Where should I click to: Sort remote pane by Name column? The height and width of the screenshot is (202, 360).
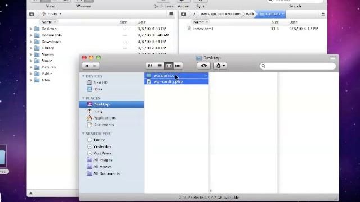pyautogui.click(x=200, y=22)
